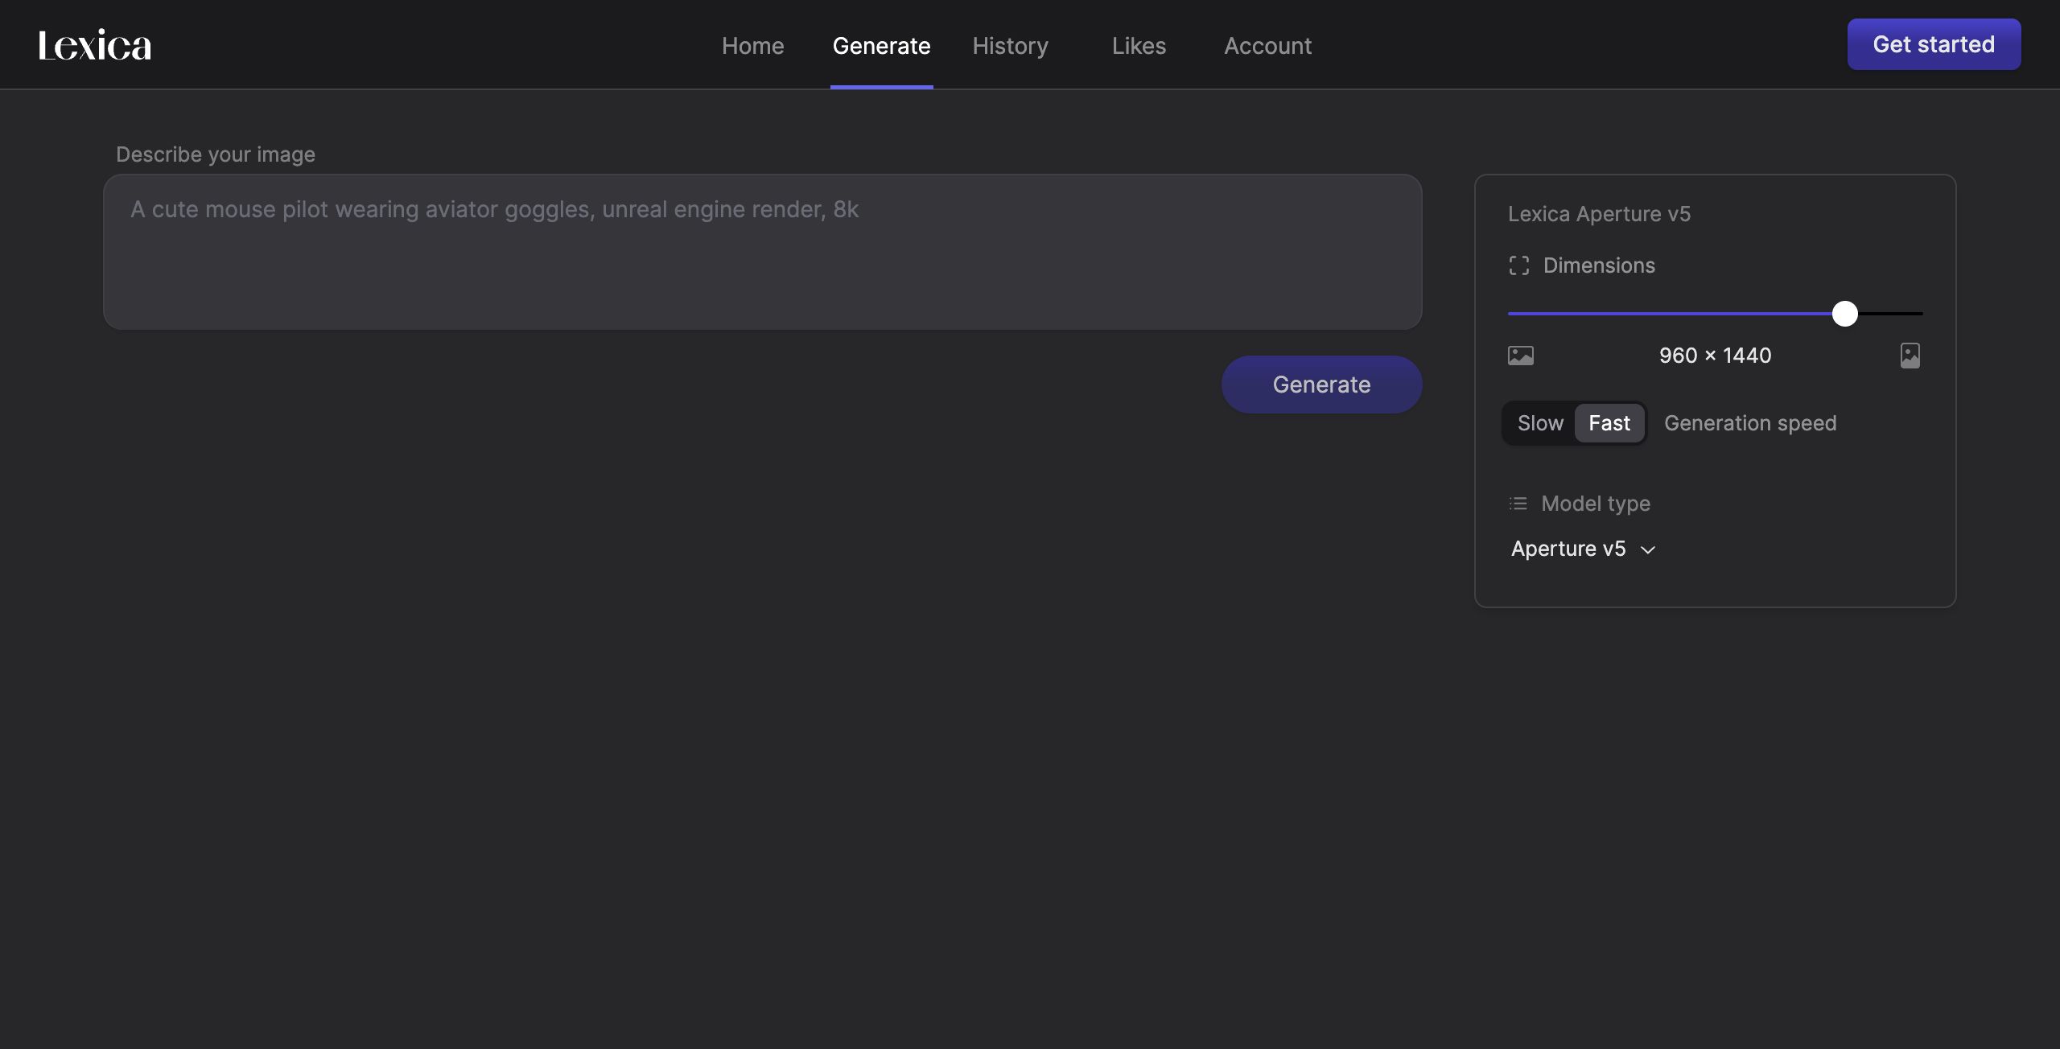Open the Aperture v5 model dropdown

tap(1569, 549)
